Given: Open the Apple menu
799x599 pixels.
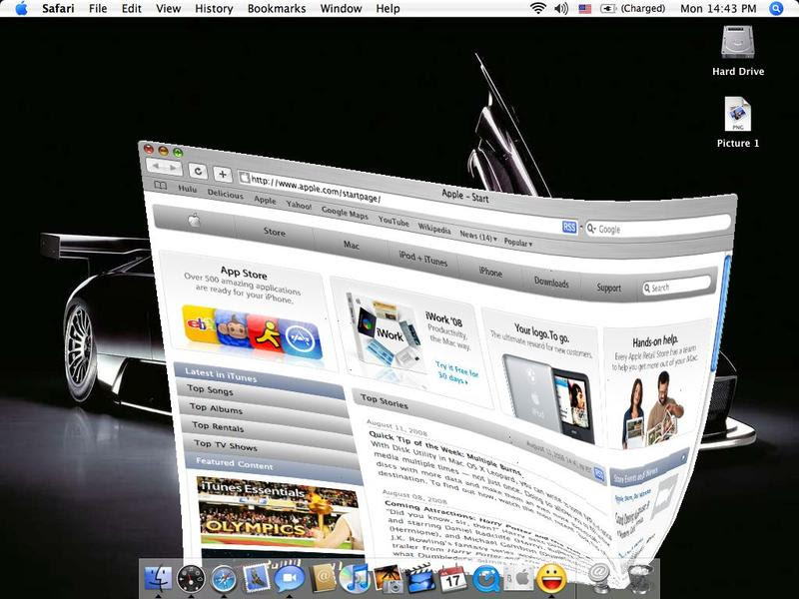Looking at the screenshot, I should pyautogui.click(x=21, y=8).
